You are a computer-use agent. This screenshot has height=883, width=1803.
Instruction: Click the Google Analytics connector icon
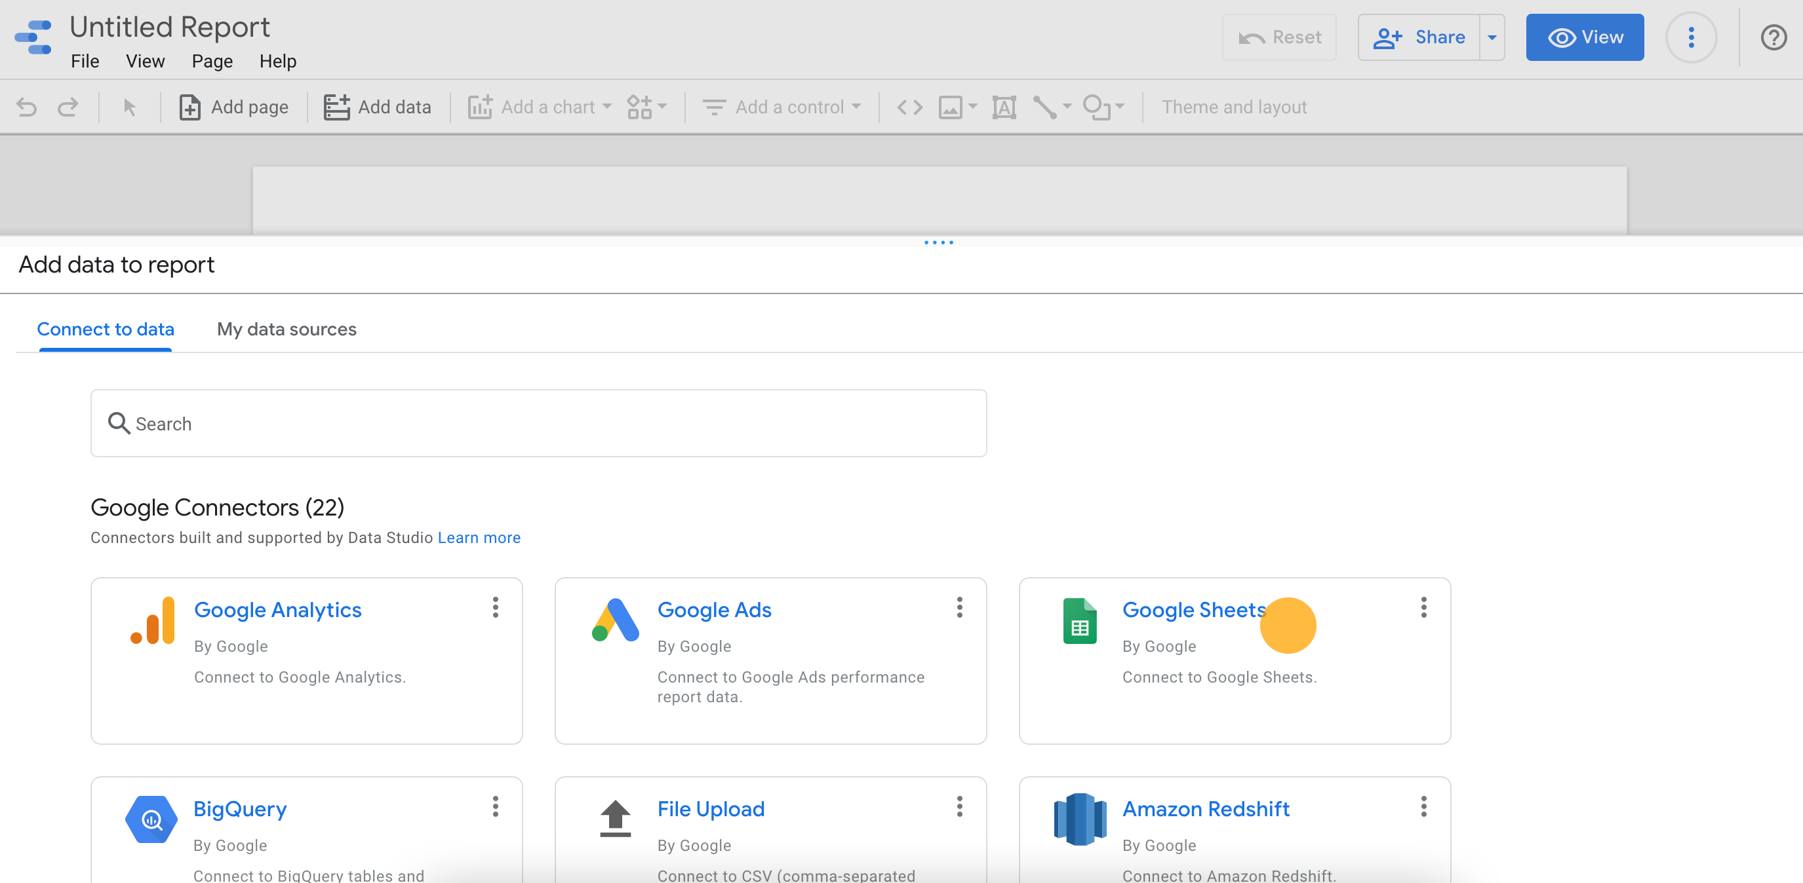coord(153,621)
